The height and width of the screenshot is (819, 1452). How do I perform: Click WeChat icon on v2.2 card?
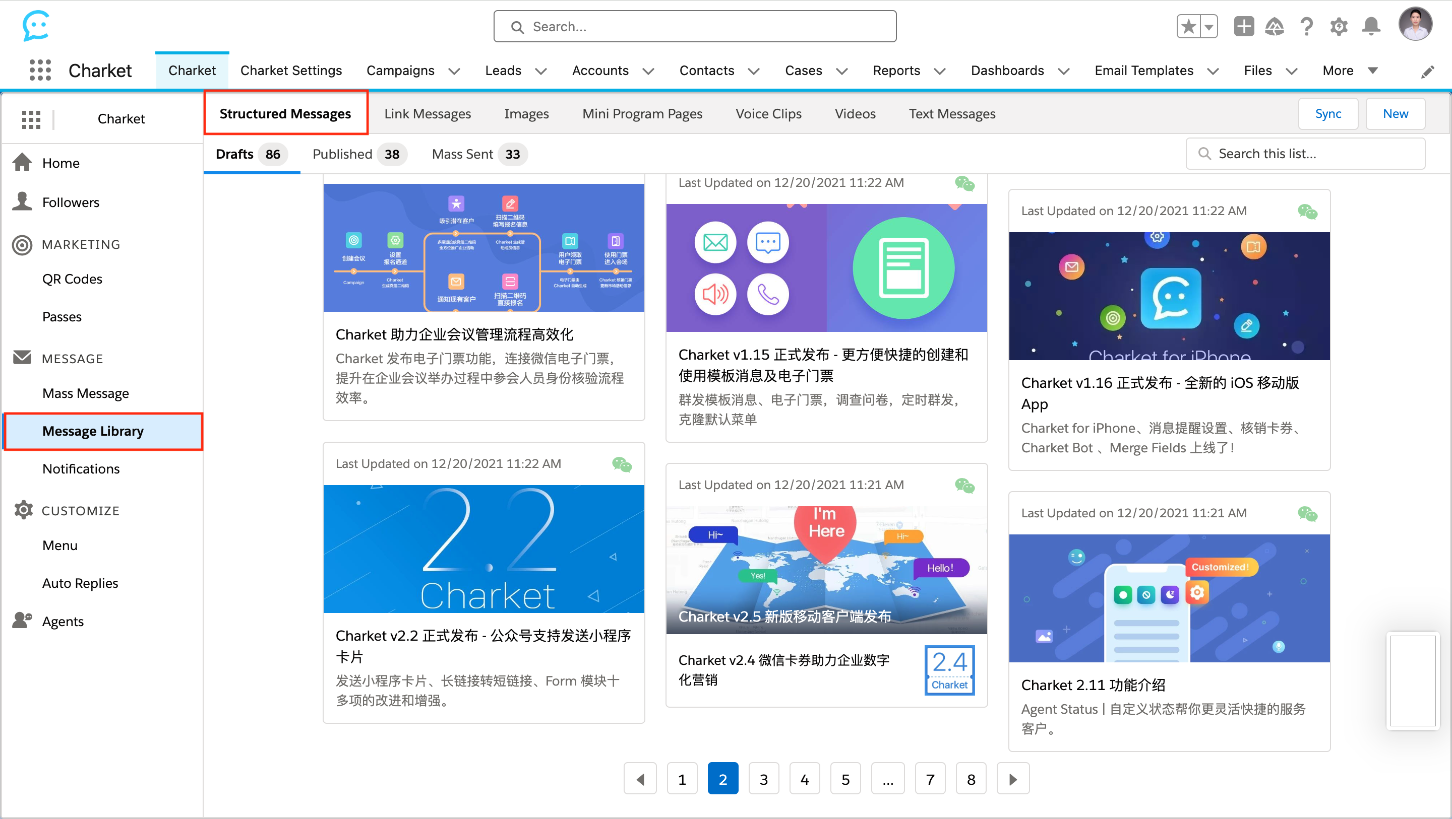(622, 465)
